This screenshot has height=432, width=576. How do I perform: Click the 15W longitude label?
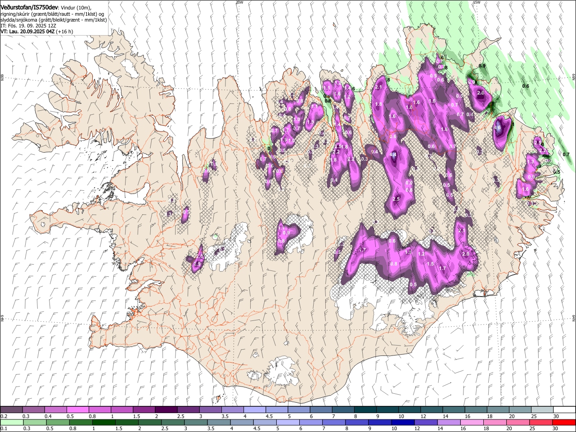point(477,2)
